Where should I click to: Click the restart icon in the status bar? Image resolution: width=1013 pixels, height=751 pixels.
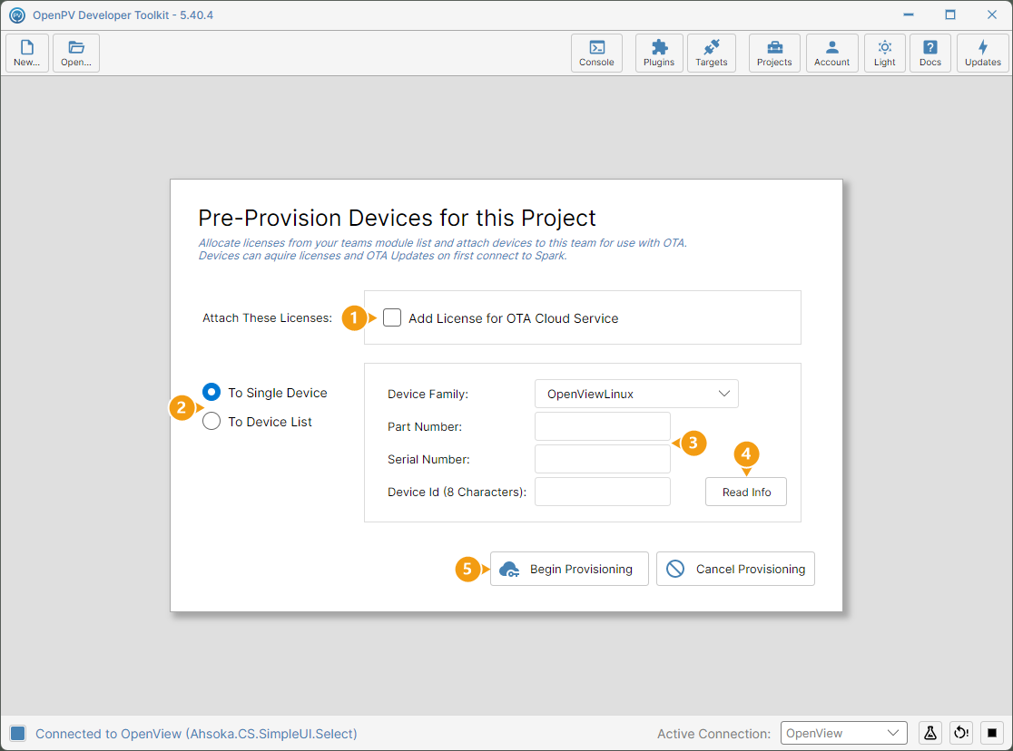click(961, 733)
